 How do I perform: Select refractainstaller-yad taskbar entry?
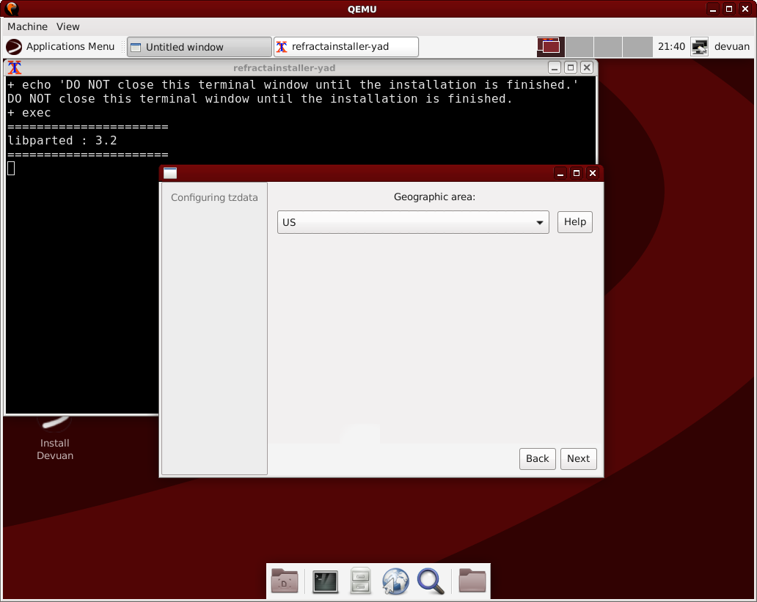[345, 47]
